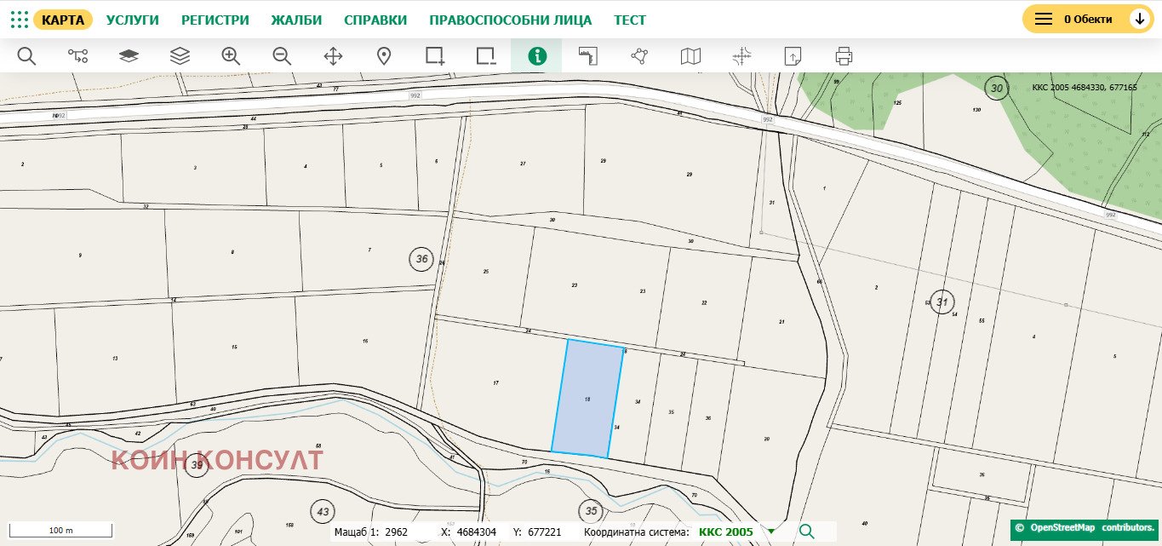
Task: Activate the pan map tool
Action: pos(332,55)
